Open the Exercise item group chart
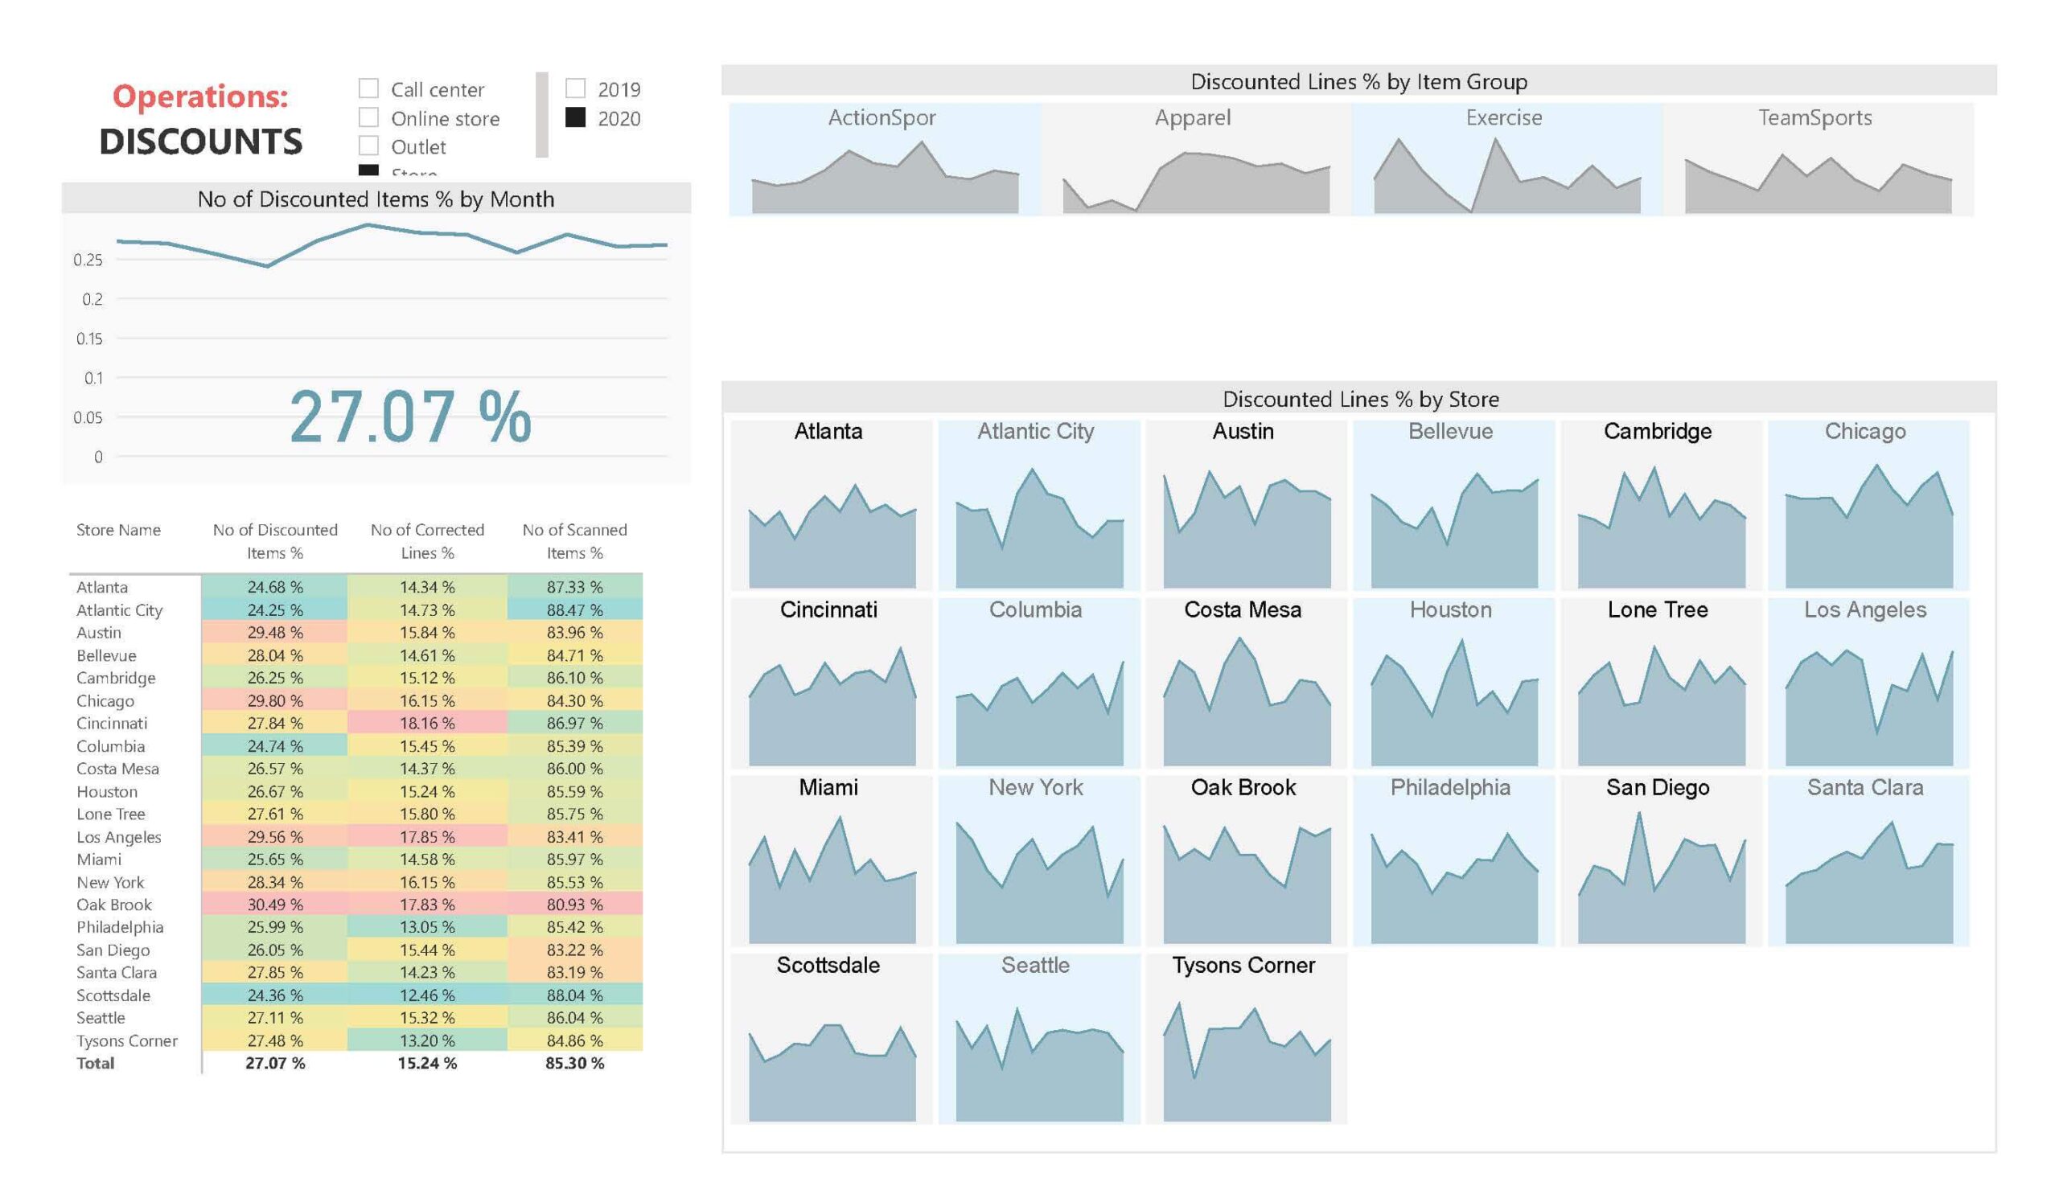The width and height of the screenshot is (2059, 1190). 1506,159
